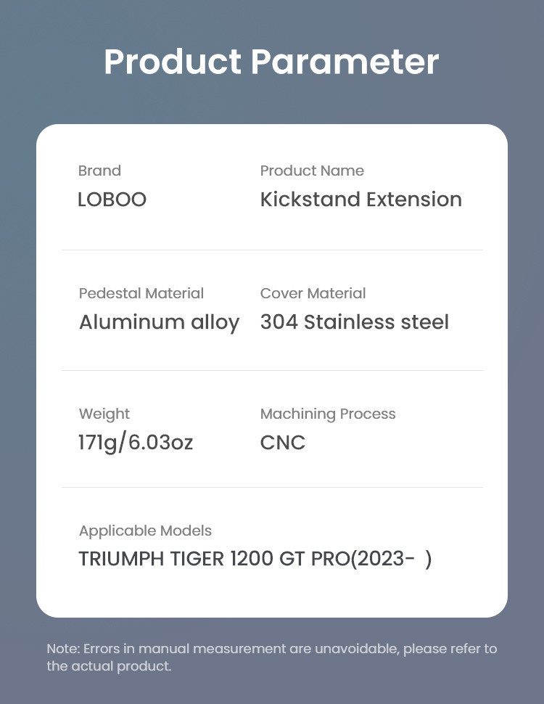Click the divider line below the Pedestal Material row

(272, 371)
